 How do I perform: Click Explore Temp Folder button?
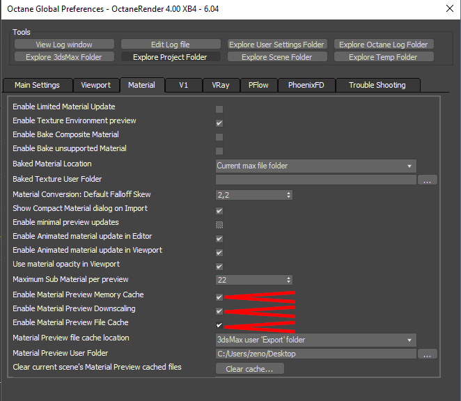[384, 57]
